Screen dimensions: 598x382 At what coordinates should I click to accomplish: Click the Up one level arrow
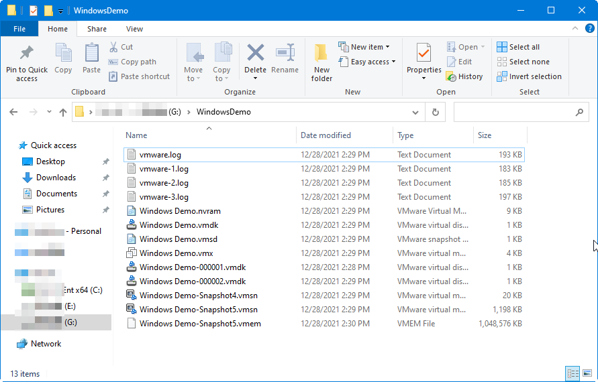click(63, 112)
